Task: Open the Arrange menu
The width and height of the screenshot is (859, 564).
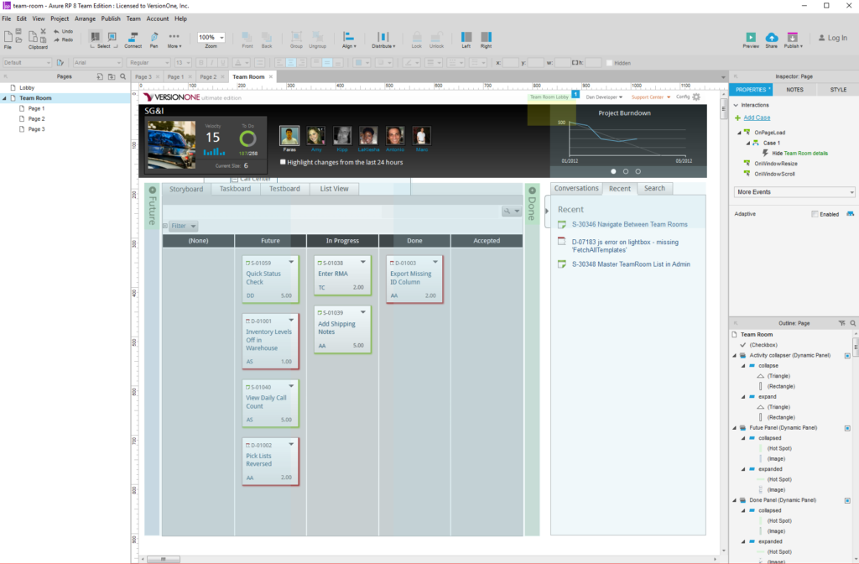Action: click(85, 18)
